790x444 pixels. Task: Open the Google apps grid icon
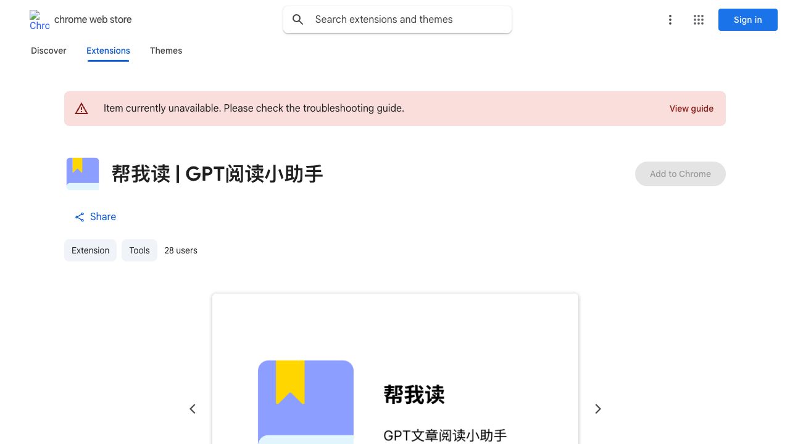pos(699,20)
